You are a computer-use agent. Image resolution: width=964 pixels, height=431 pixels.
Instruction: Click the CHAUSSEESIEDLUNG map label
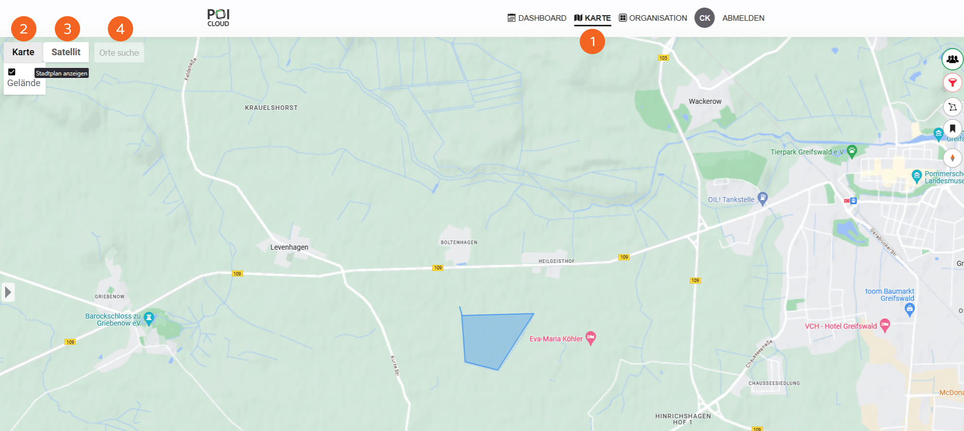[774, 383]
